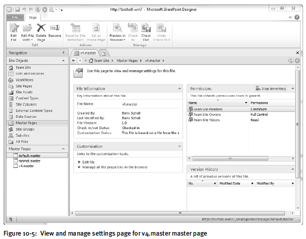This screenshot has height=239, width=306.
Task: Click the Check In ribbon icon
Action: (x=133, y=28)
